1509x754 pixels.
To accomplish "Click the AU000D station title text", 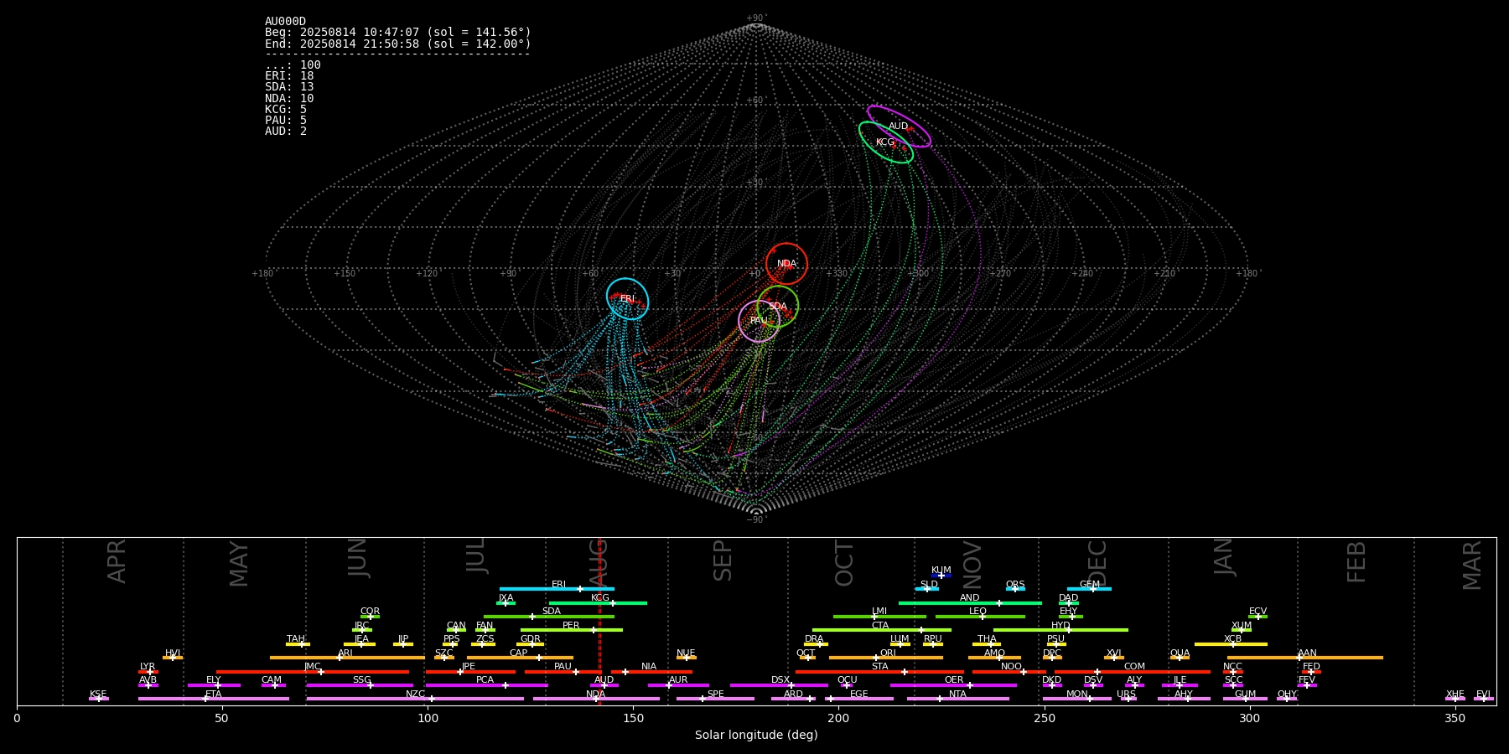I will [x=285, y=22].
